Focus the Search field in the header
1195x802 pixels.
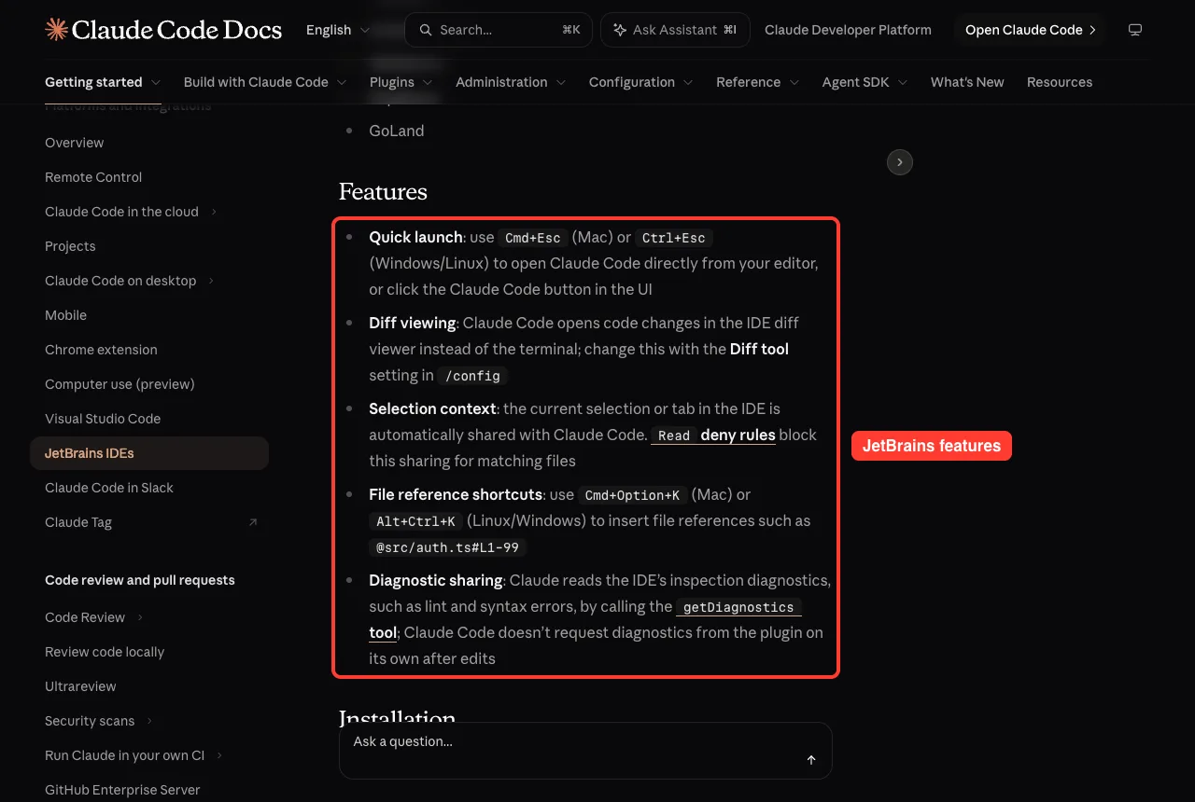pos(499,30)
